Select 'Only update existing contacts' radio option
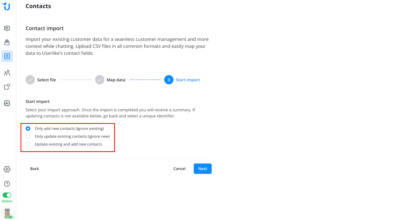 tap(28, 137)
